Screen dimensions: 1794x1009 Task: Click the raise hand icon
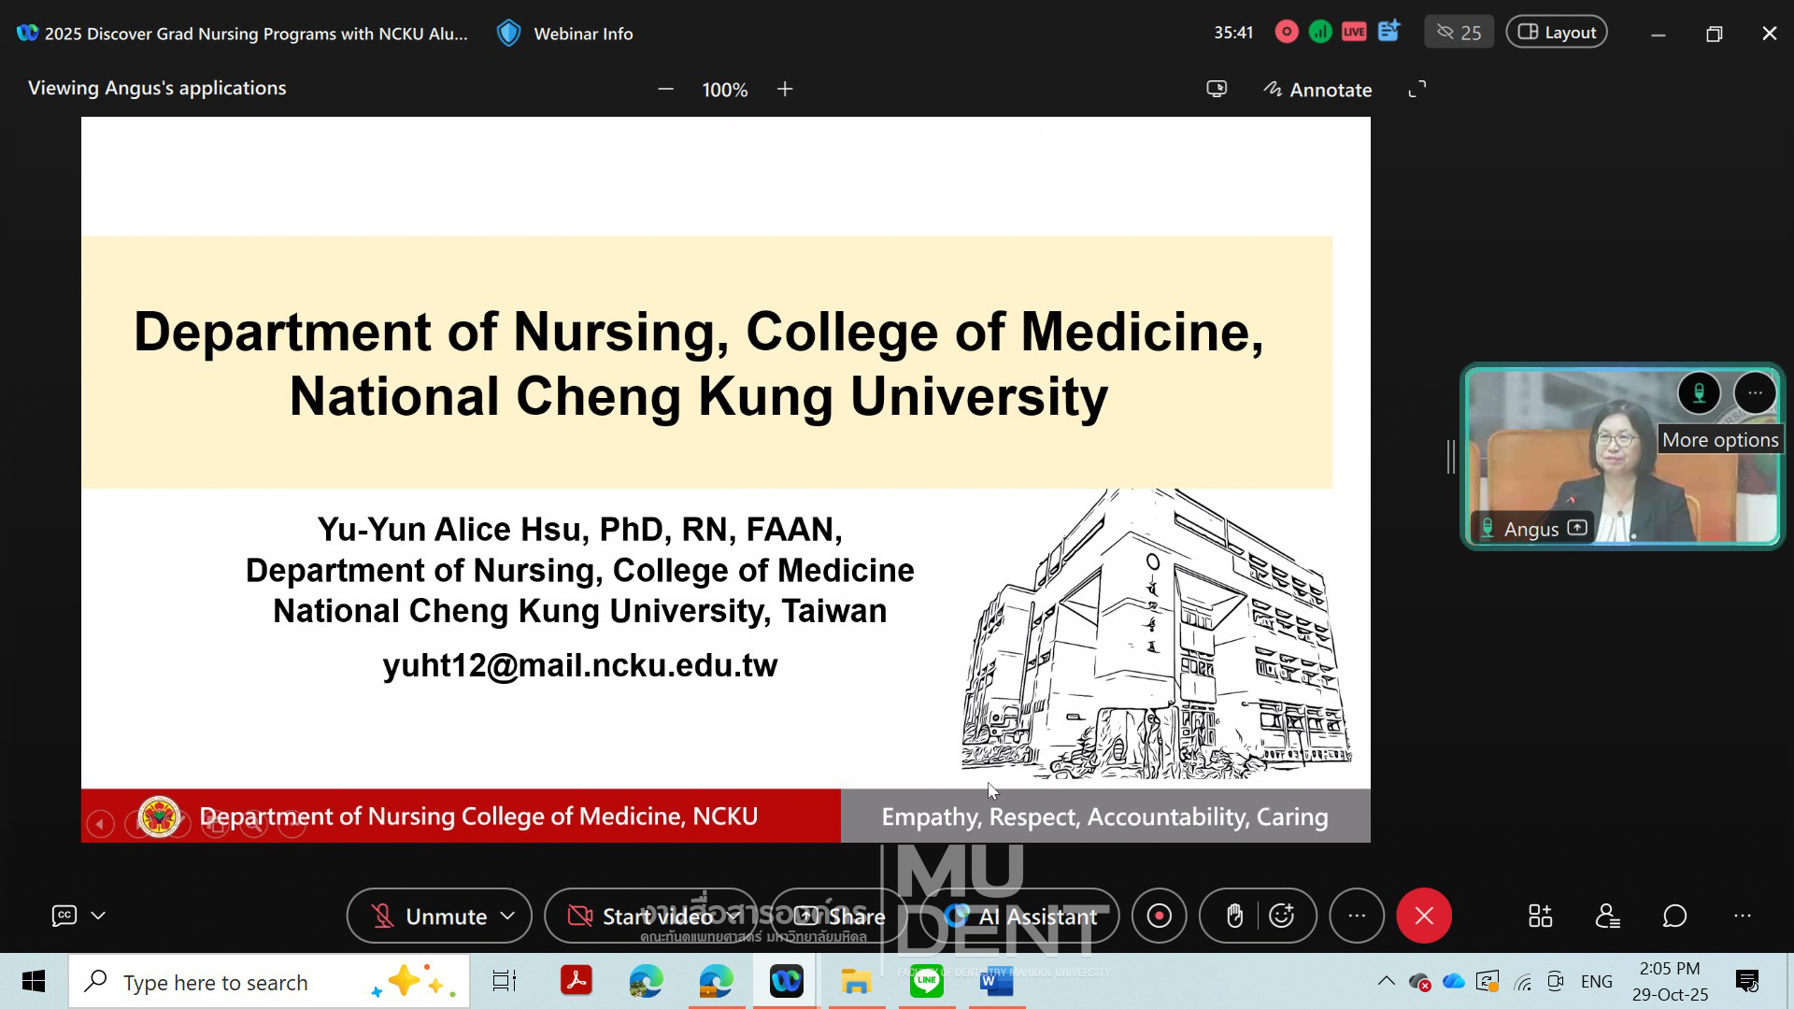coord(1234,916)
